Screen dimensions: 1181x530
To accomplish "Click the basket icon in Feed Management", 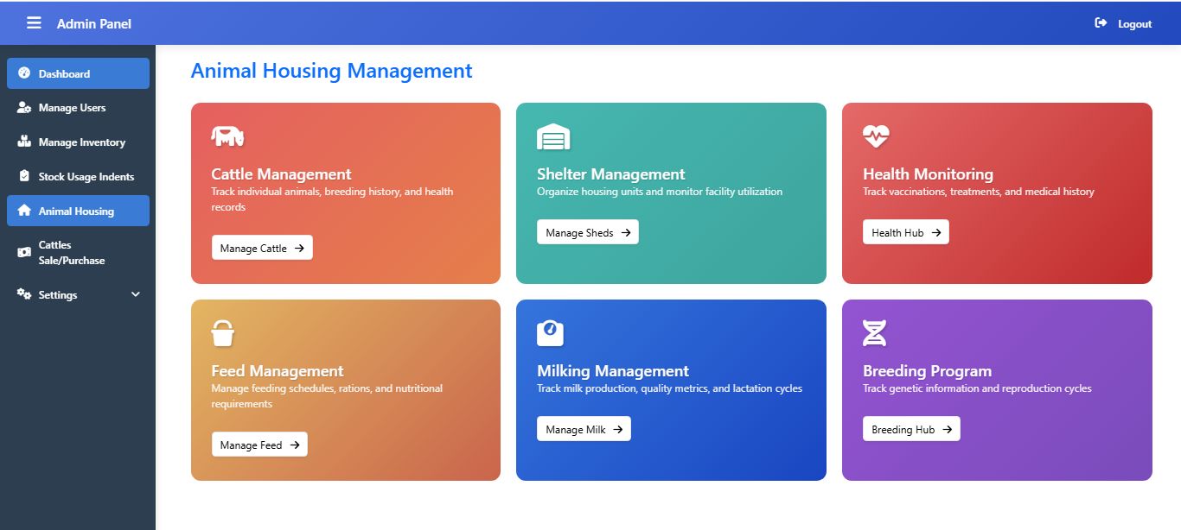I will (x=223, y=333).
